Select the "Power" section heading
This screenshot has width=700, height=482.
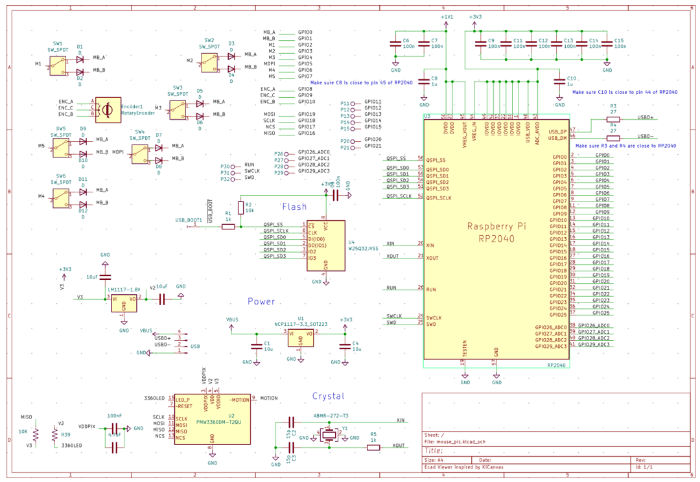coord(261,301)
